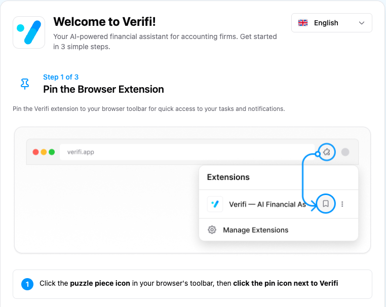Click the UK flag icon

[303, 23]
